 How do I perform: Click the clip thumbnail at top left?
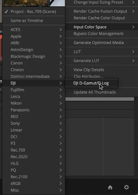coord(26,3)
